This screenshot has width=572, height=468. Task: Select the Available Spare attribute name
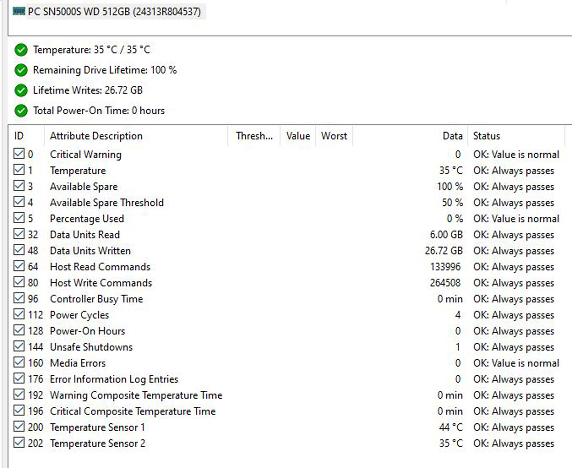point(84,186)
